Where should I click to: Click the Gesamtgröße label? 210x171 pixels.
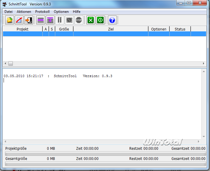click(x=16, y=159)
